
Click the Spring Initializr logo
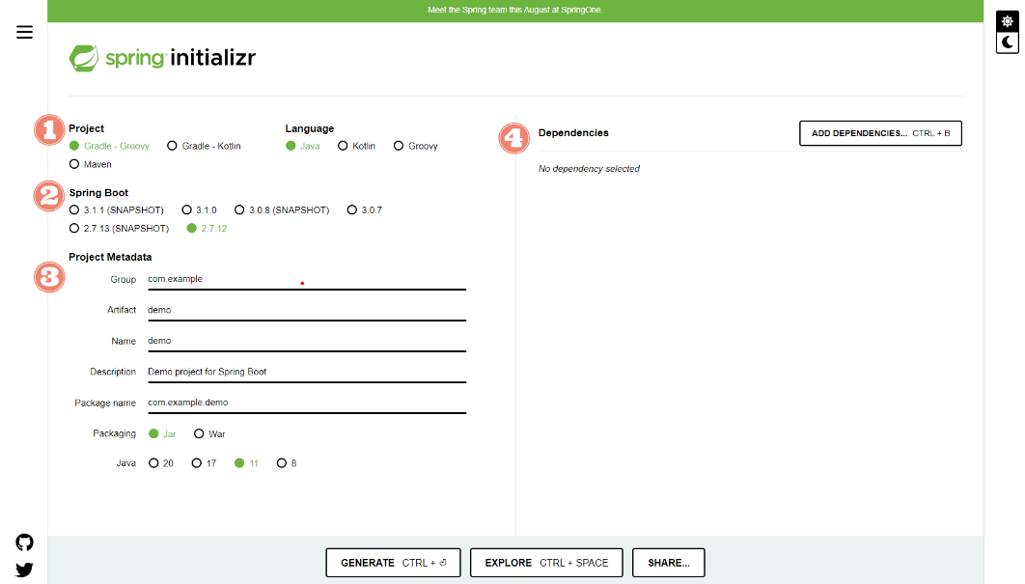(162, 58)
